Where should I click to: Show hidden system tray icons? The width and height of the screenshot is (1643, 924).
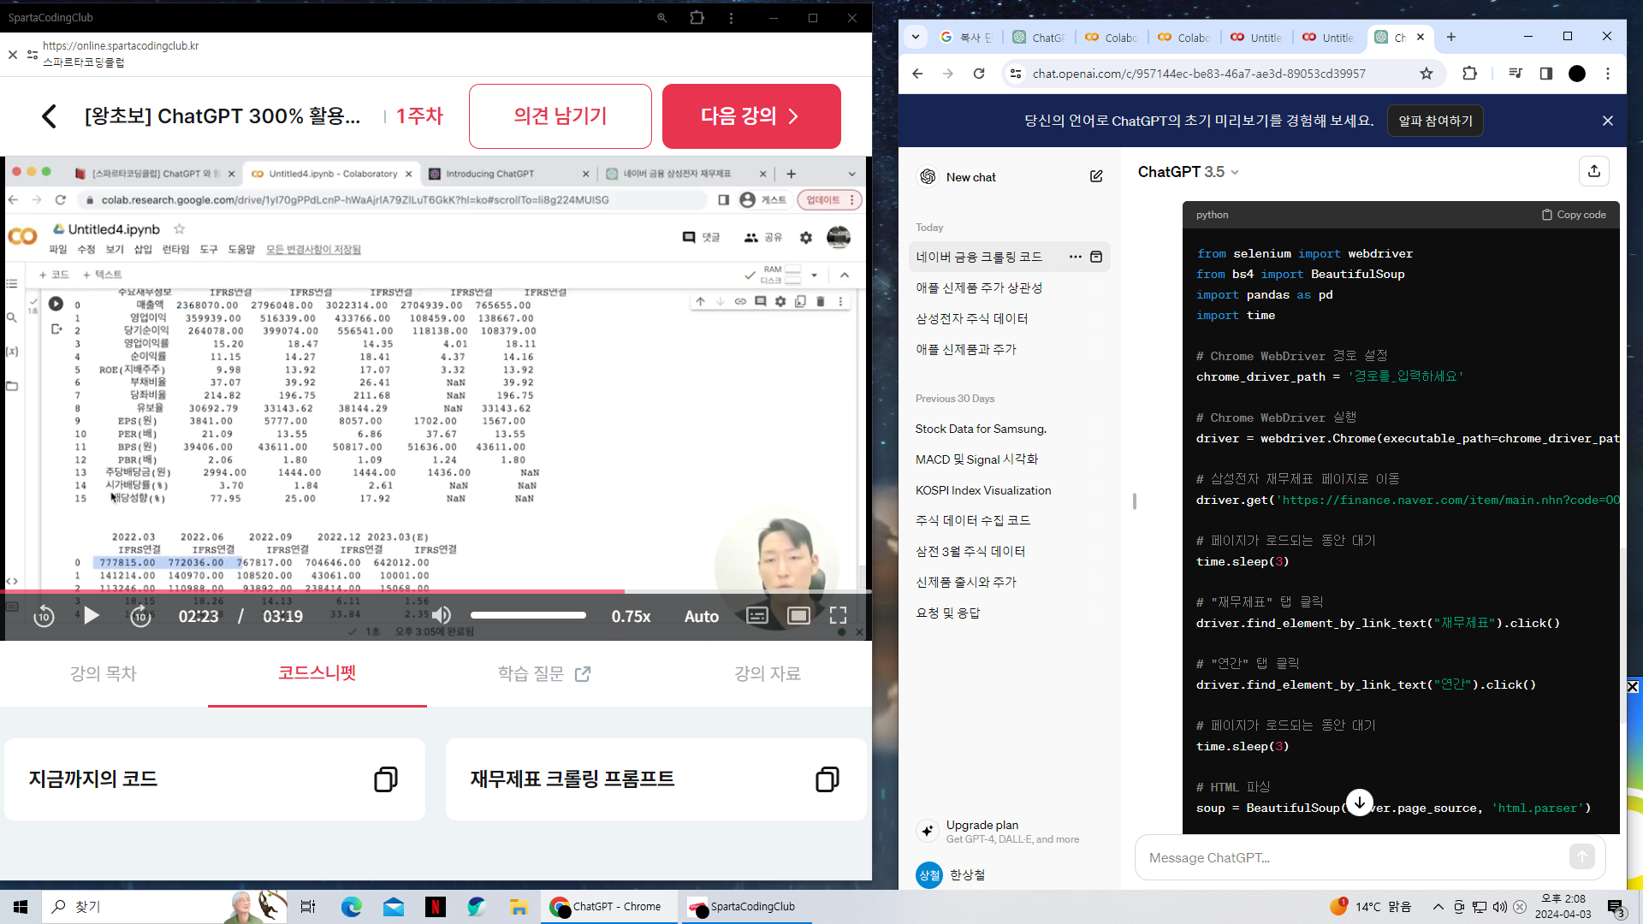click(1438, 907)
